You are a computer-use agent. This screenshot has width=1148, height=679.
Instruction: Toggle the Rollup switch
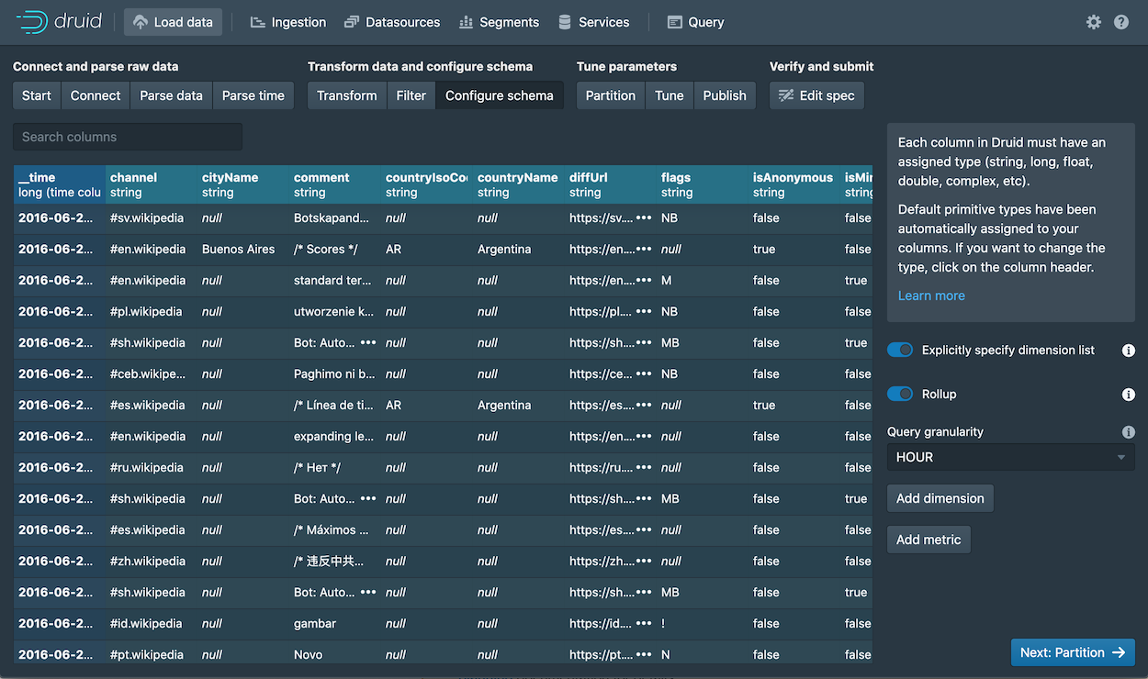point(900,395)
